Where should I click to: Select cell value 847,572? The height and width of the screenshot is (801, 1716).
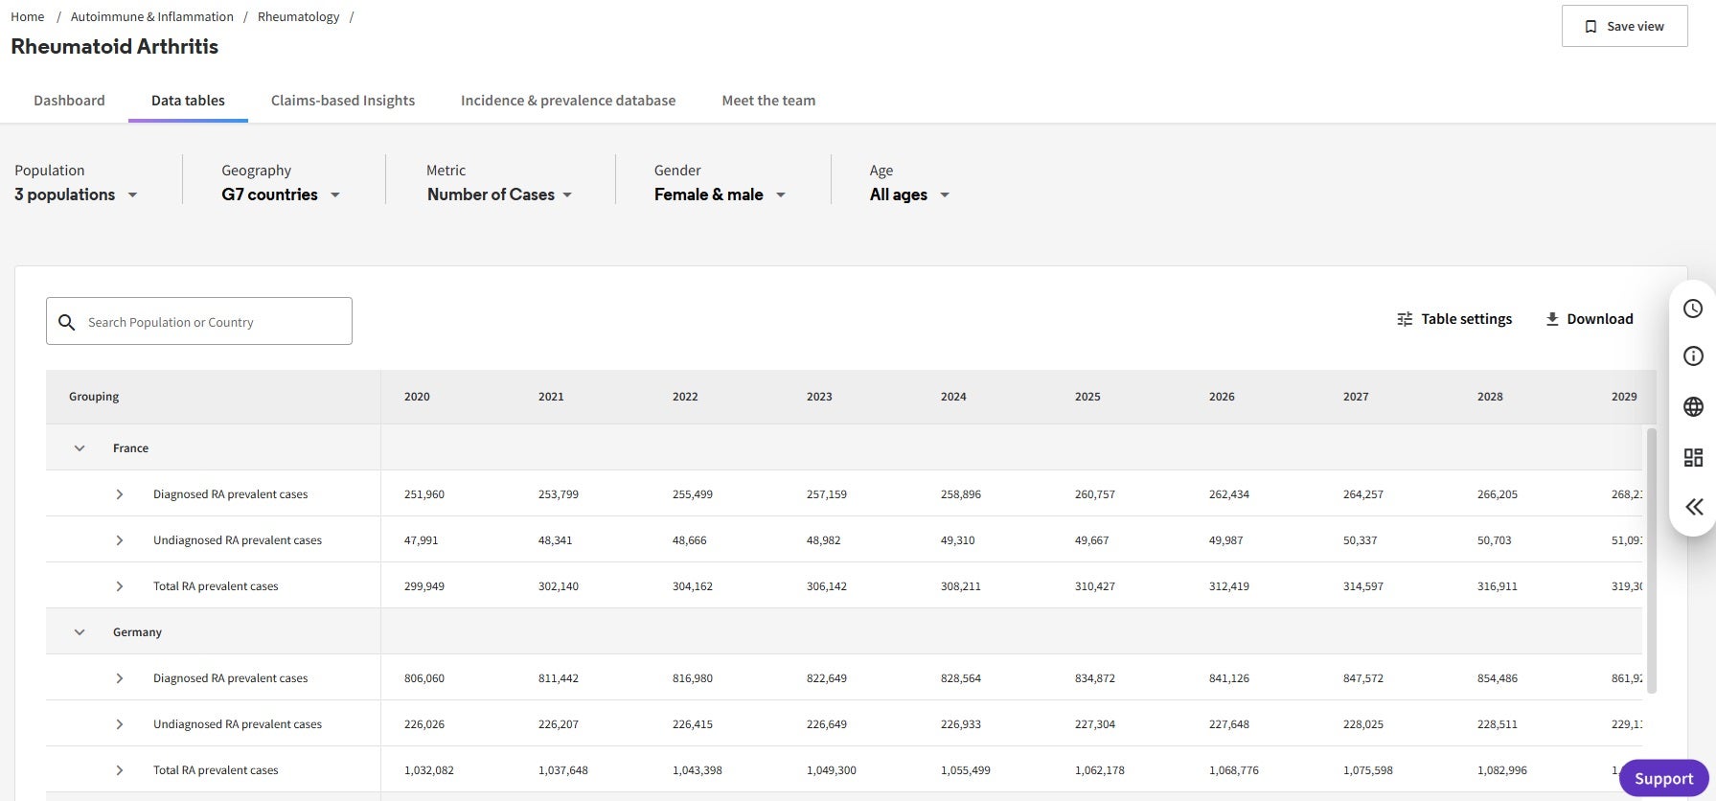(1363, 678)
